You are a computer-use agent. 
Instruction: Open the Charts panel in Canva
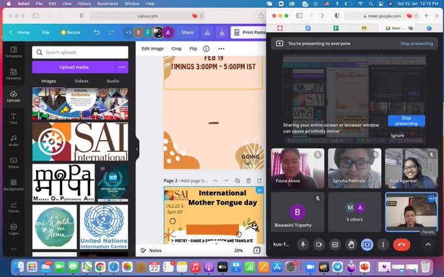[13, 207]
